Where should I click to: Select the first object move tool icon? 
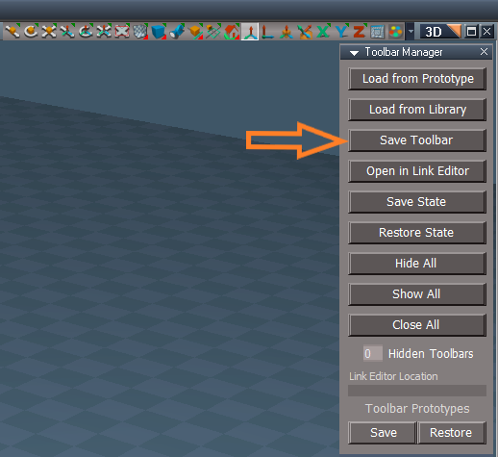(12, 32)
